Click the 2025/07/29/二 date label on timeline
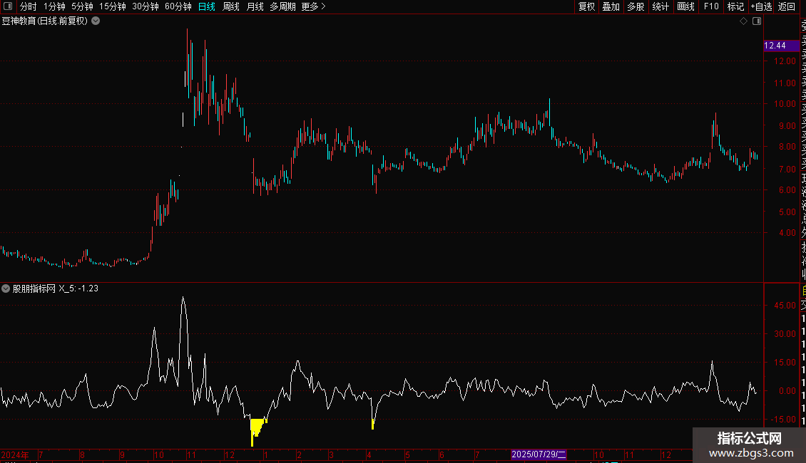This screenshot has height=463, width=806. (x=539, y=454)
